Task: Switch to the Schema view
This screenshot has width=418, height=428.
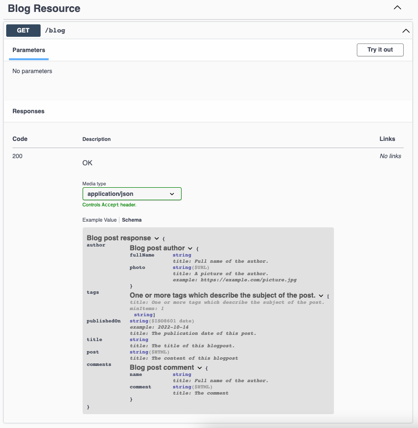Action: click(x=131, y=220)
